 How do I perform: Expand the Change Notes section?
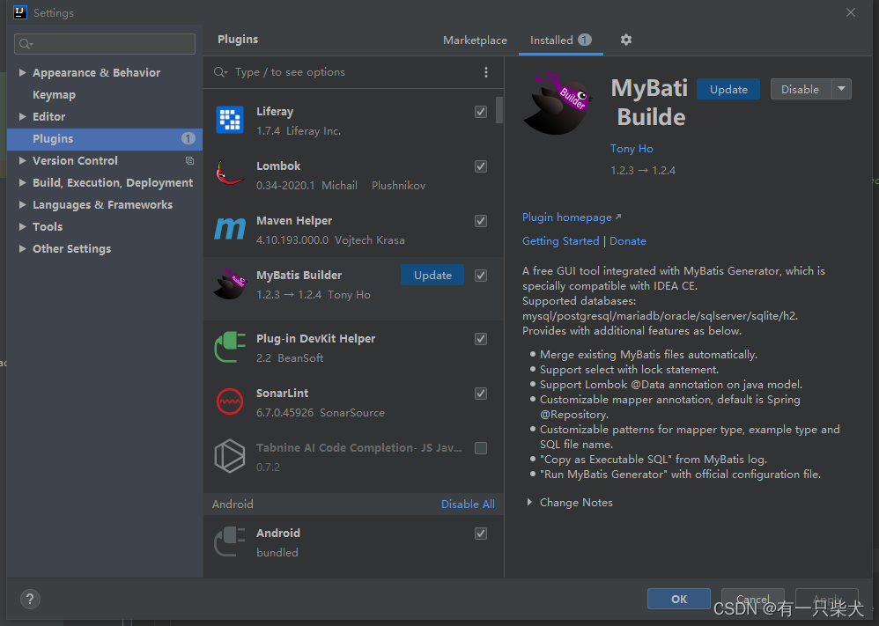tap(529, 502)
